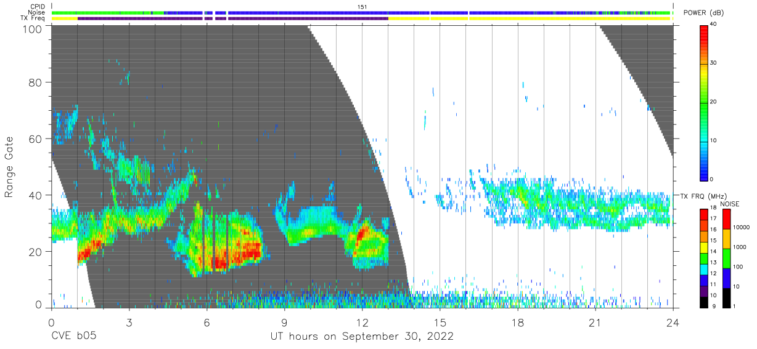Click the red echo patch near hour 12

(363, 233)
